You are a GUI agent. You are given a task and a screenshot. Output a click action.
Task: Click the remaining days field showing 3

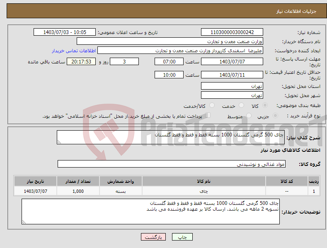pos(124,61)
